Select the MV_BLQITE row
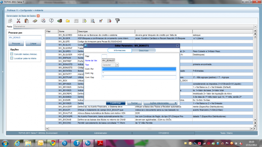The height and width of the screenshot is (147, 262). 149,42
